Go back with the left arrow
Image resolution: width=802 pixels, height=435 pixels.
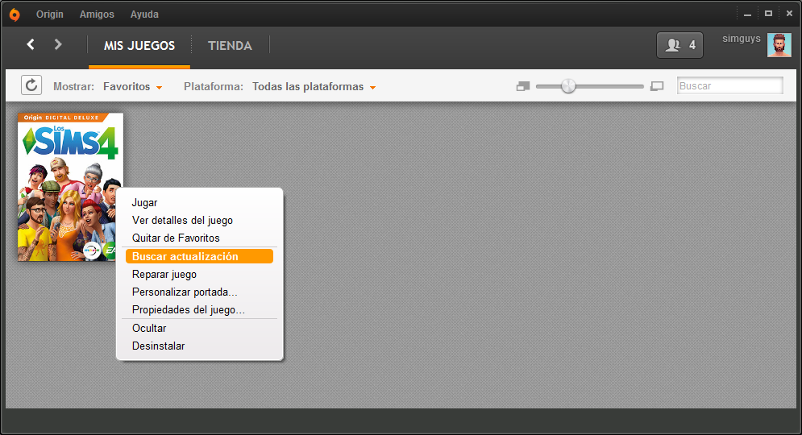(x=31, y=44)
